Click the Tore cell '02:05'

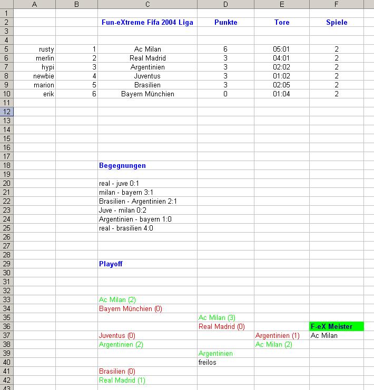(282, 85)
